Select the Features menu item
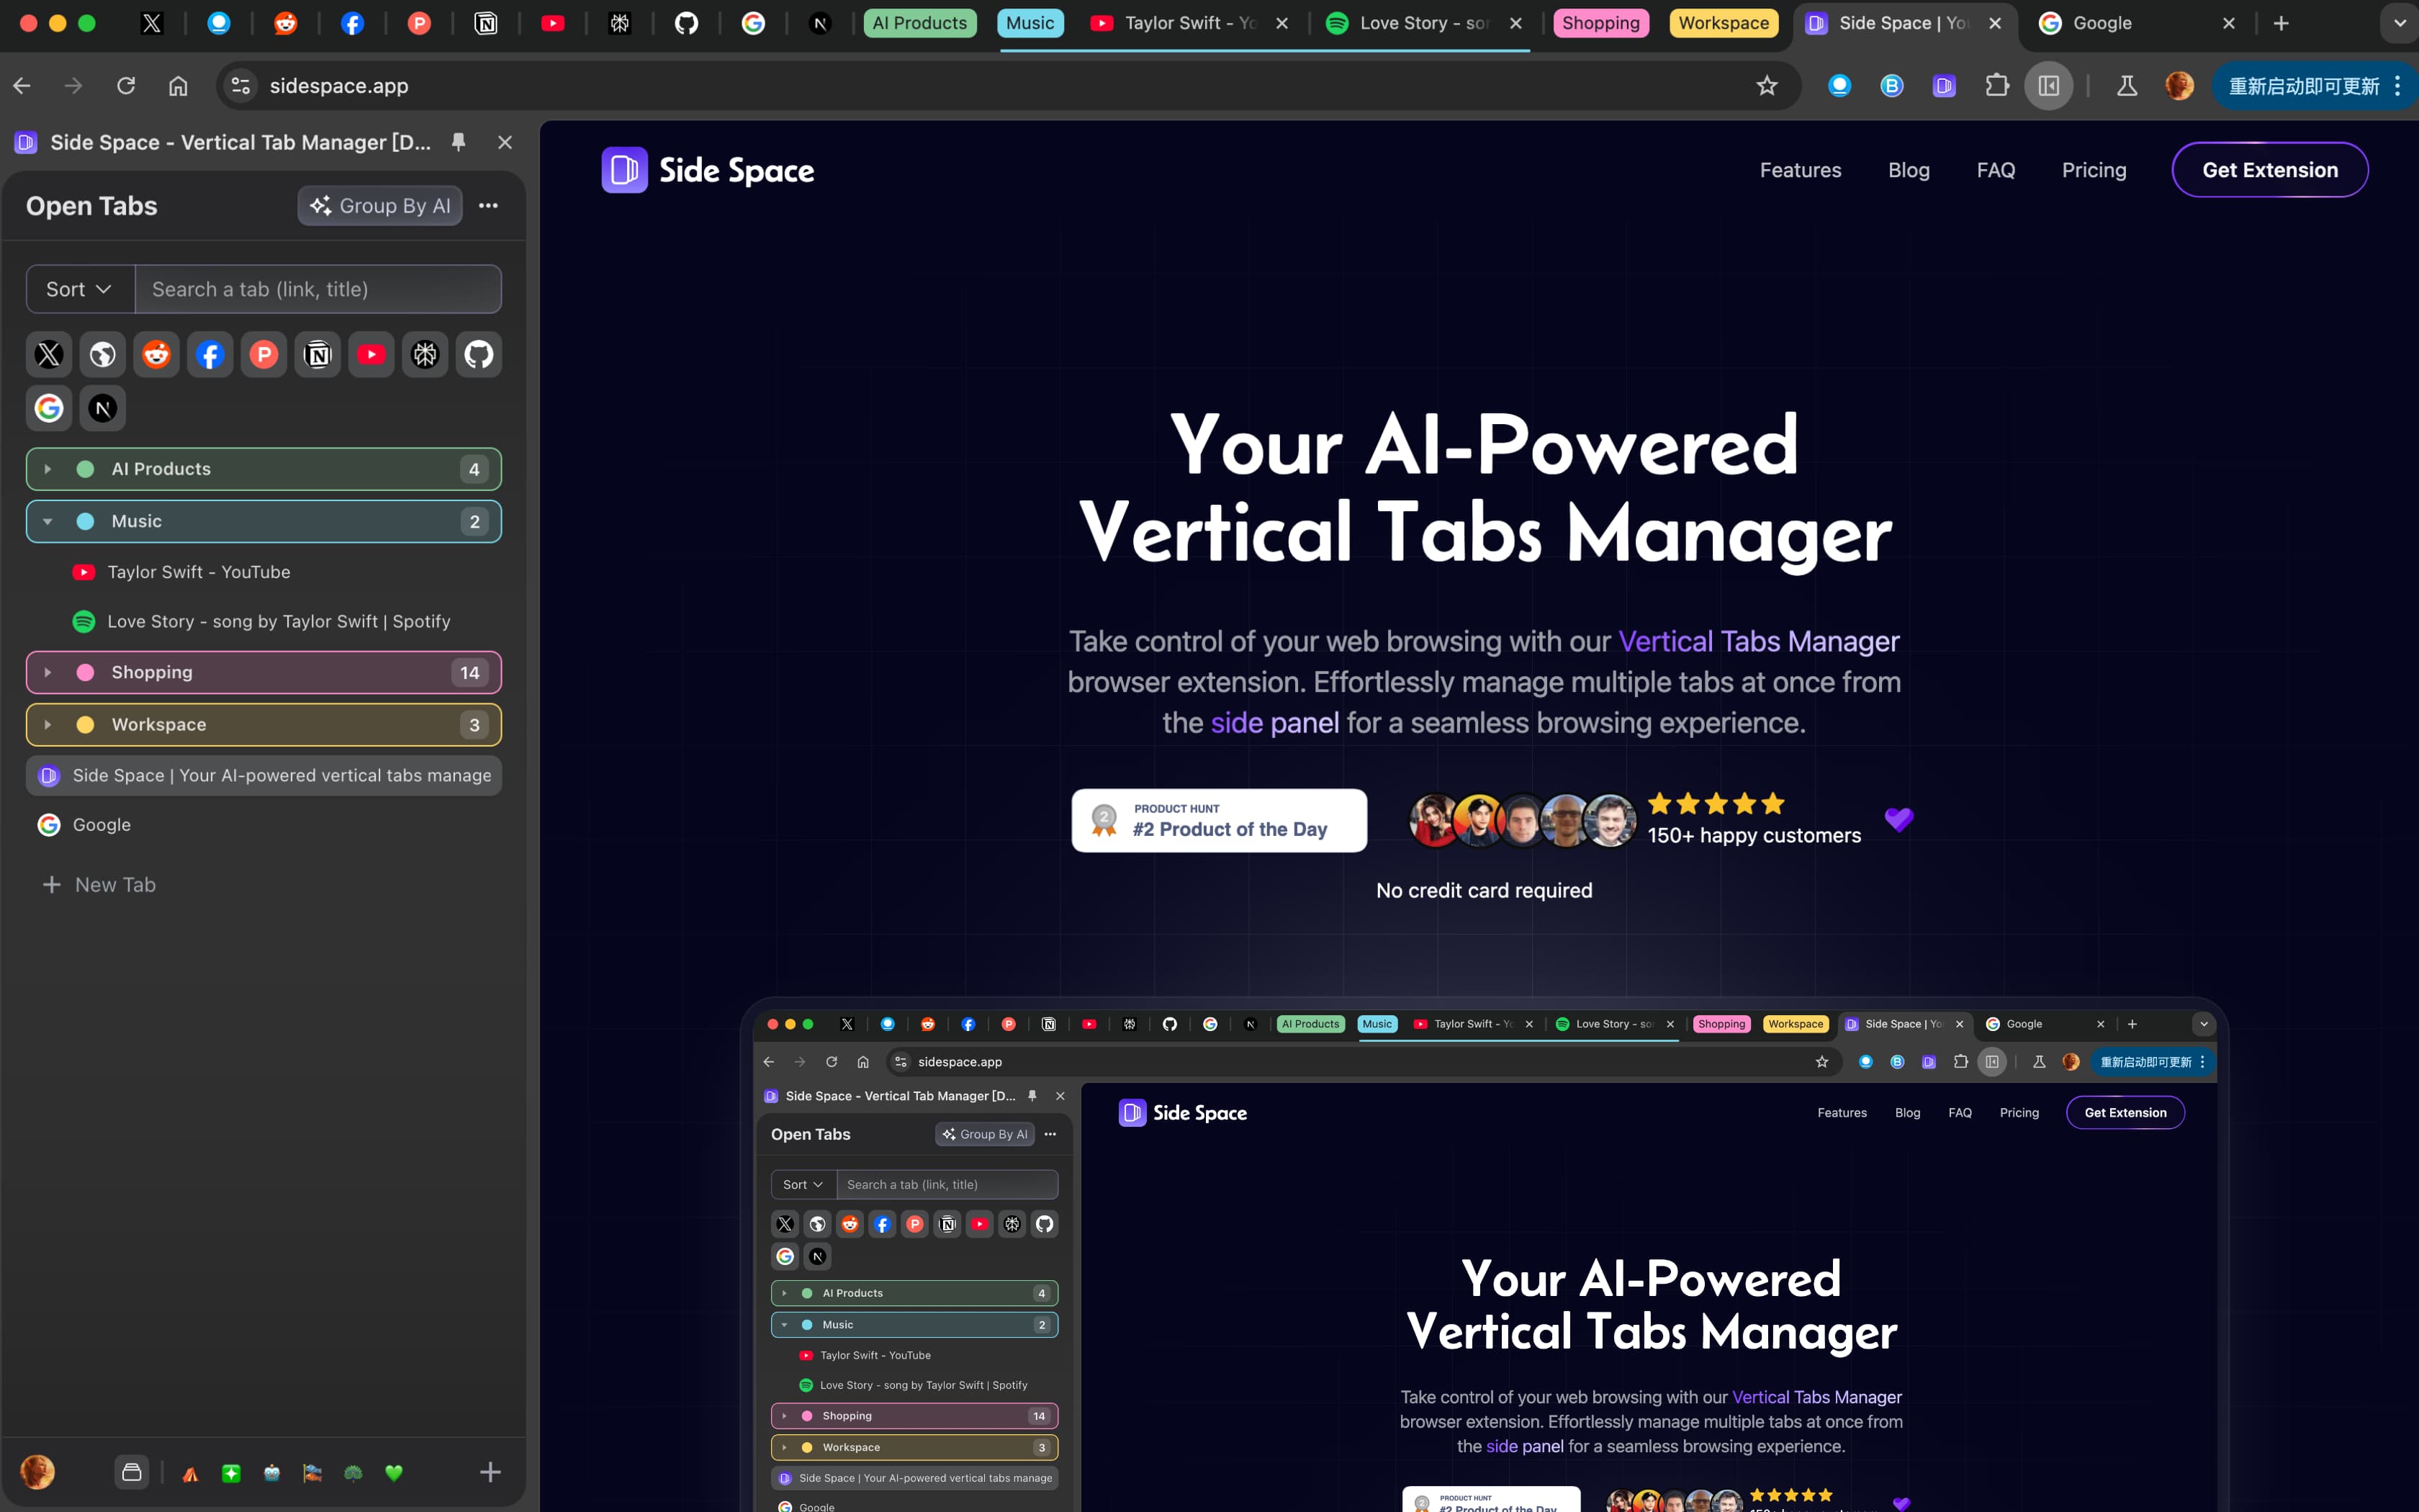 (1799, 169)
